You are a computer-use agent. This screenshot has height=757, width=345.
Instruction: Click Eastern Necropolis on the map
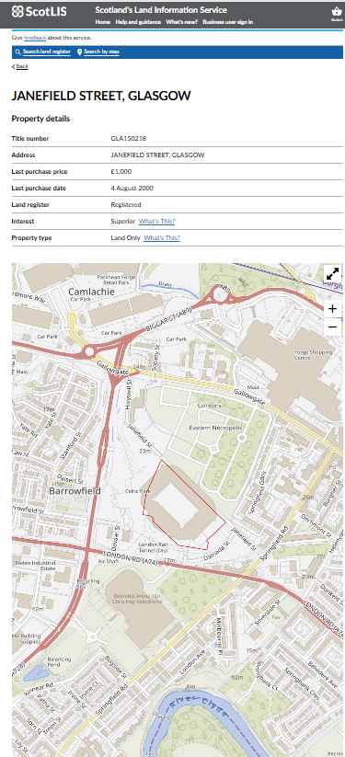point(215,429)
